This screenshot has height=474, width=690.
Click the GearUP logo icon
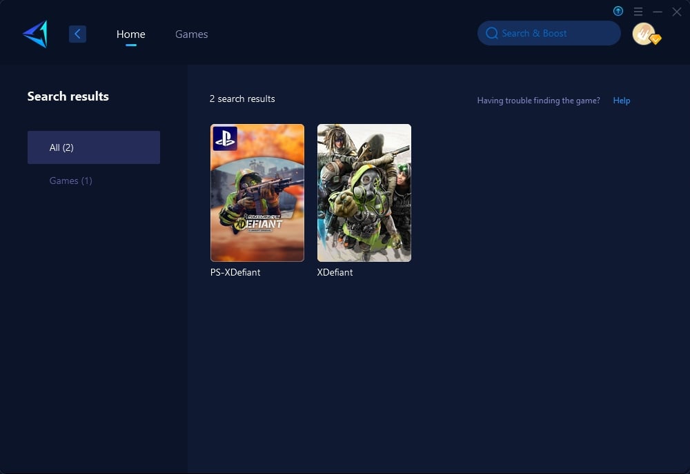click(35, 34)
